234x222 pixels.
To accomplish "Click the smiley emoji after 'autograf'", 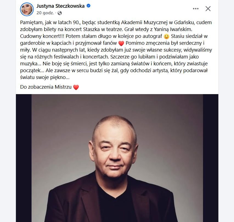I will point(166,36).
